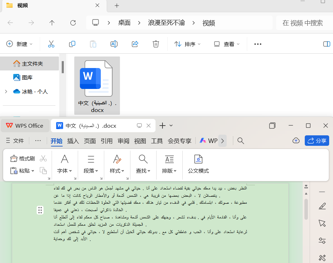Go back in File Explorer

pos(10,23)
